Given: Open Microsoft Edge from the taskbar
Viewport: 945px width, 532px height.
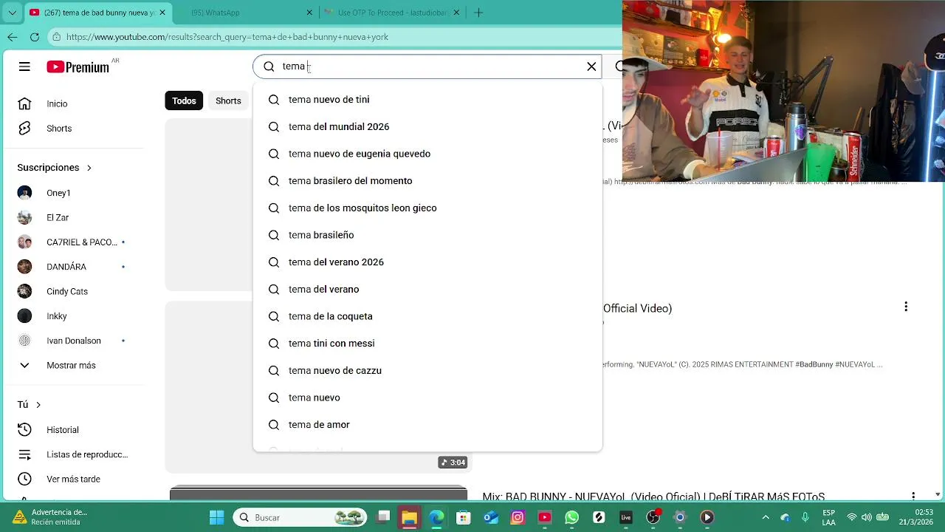Looking at the screenshot, I should pos(436,517).
